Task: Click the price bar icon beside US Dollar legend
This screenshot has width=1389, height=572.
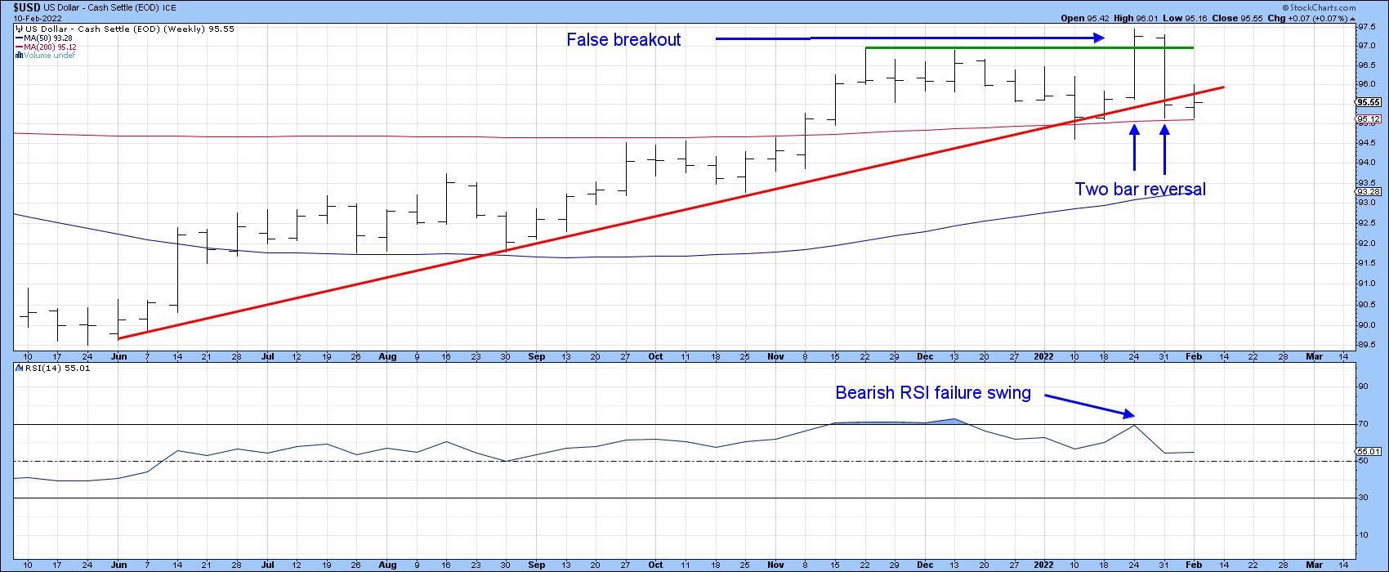Action: click(19, 29)
